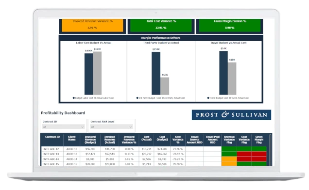Toggle the 3rd Party Actual Cost legend item
The image size is (309, 190).
(173, 98)
